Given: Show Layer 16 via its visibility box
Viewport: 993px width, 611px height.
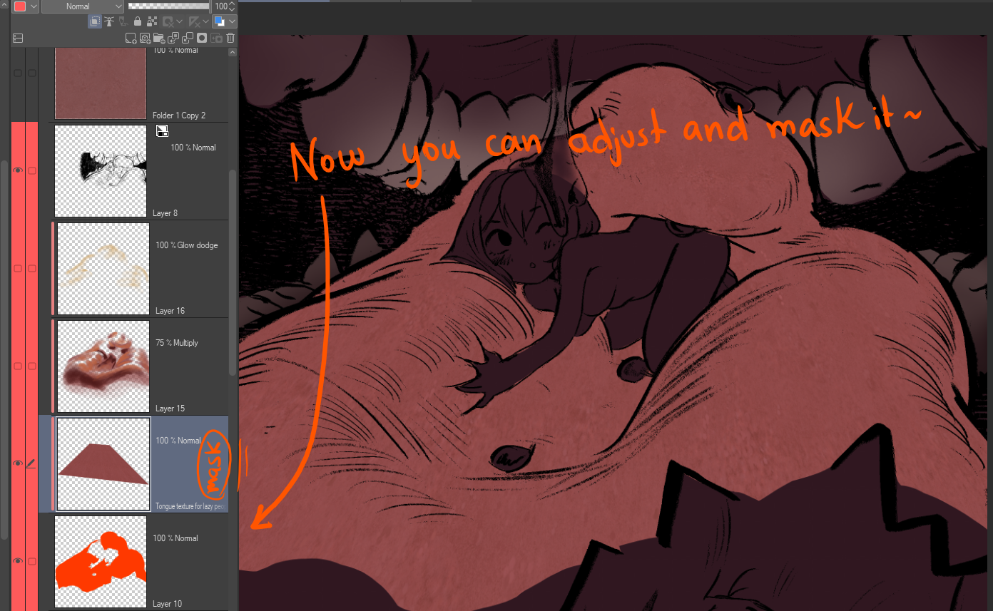Looking at the screenshot, I should point(18,268).
